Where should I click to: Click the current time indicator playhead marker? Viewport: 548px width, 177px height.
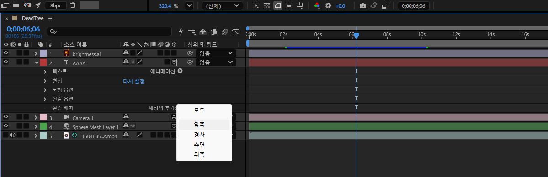pos(356,35)
